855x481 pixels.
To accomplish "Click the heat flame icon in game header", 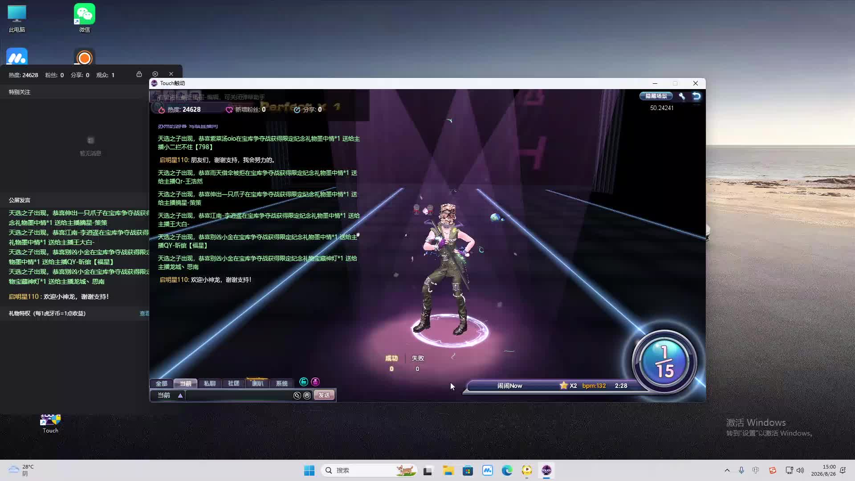I will 162,110.
